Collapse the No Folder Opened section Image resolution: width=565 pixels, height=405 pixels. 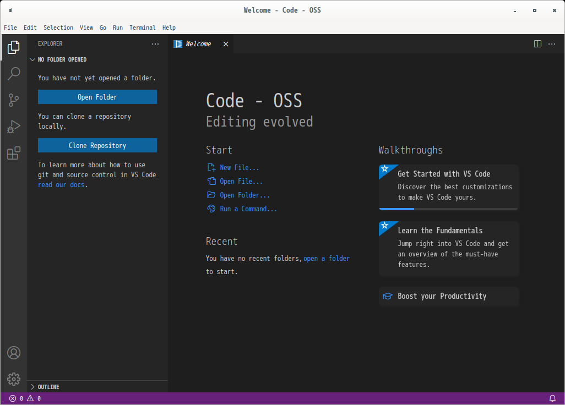pos(97,59)
